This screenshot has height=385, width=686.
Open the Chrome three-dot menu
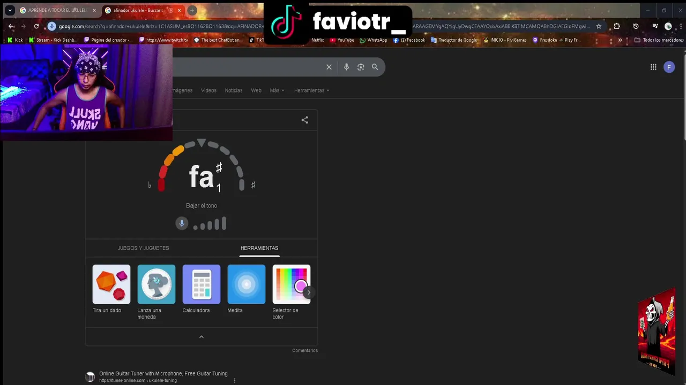(680, 26)
